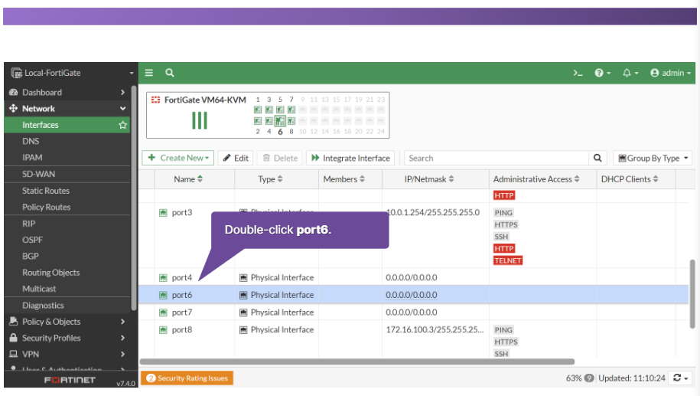Expand the Local-FortiGate device dropdown
The width and height of the screenshot is (700, 396).
(x=132, y=74)
